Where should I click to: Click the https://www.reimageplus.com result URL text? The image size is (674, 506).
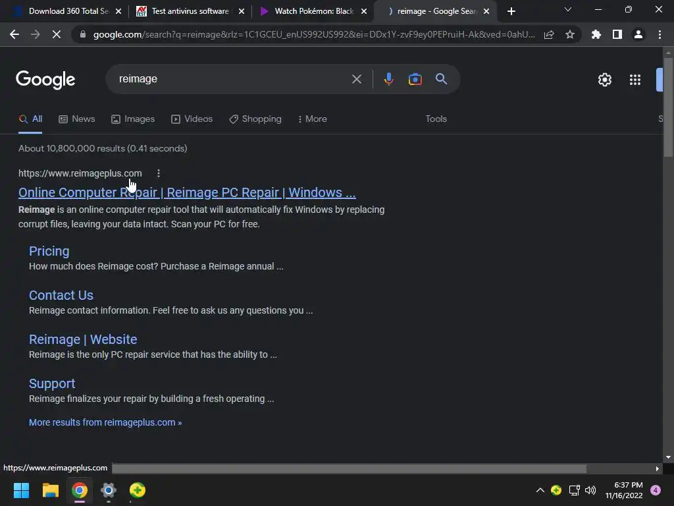click(80, 173)
